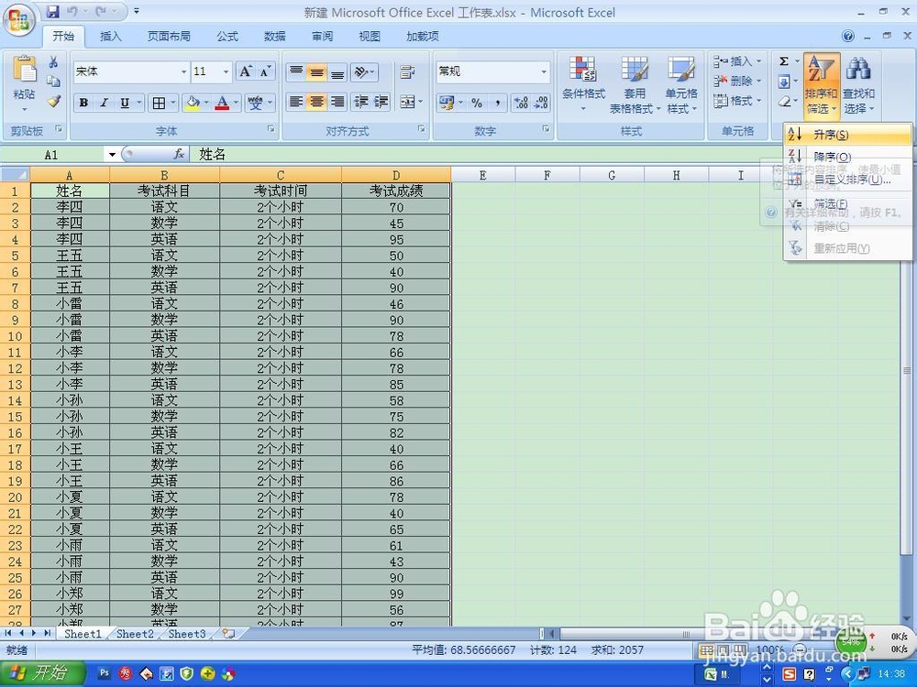Open the font size 11 dropdown
Image resolution: width=917 pixels, height=687 pixels.
(226, 71)
